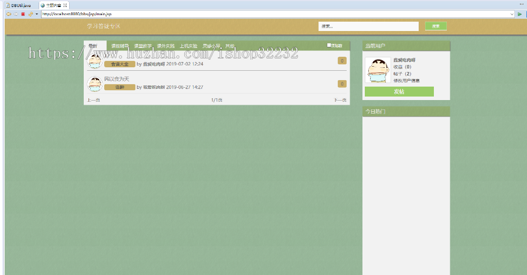
Task: Click the green Go arrow next to the URL bar
Action: click(x=519, y=14)
